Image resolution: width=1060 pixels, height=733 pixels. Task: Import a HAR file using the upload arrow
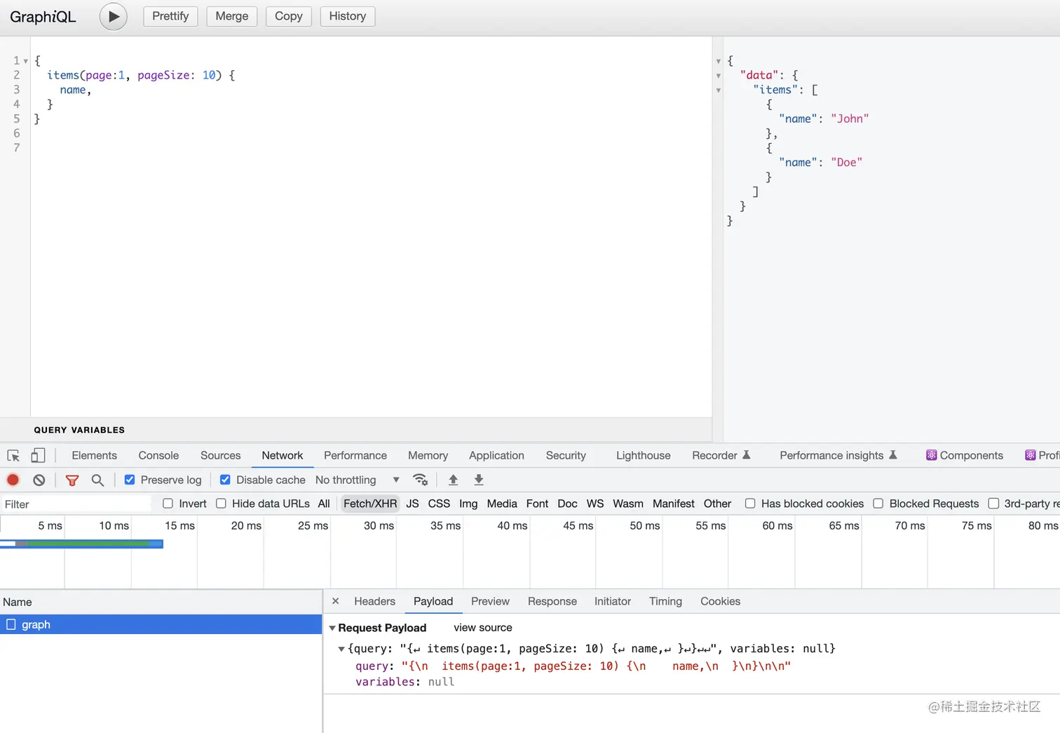pyautogui.click(x=453, y=480)
